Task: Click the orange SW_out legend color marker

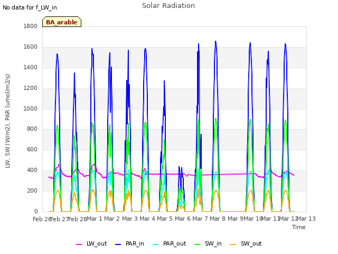Action: 233,244
